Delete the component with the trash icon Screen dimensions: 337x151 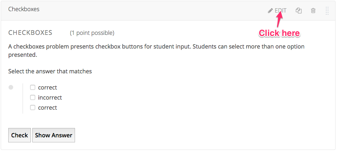[313, 10]
